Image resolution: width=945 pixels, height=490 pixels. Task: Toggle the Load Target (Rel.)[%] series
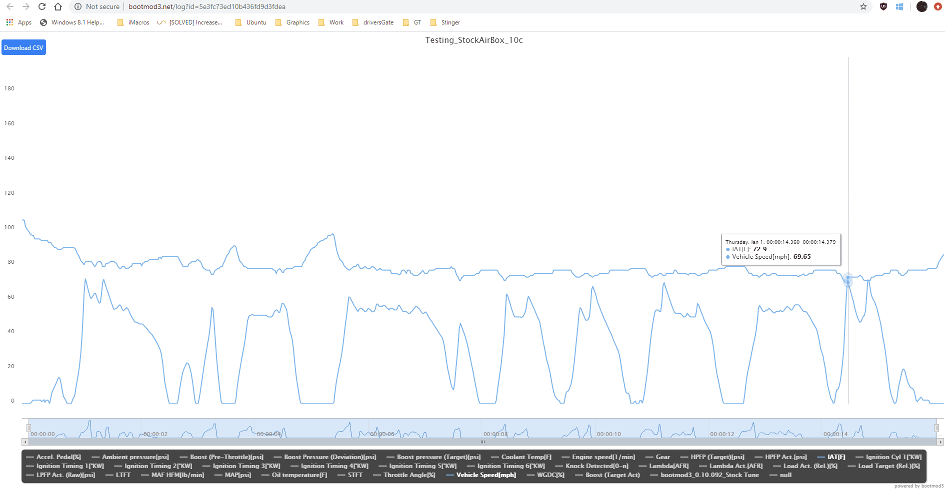click(x=884, y=466)
